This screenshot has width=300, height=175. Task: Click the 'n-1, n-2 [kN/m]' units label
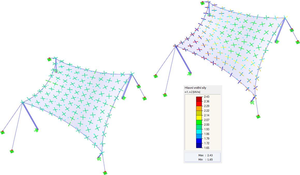[x=192, y=92]
